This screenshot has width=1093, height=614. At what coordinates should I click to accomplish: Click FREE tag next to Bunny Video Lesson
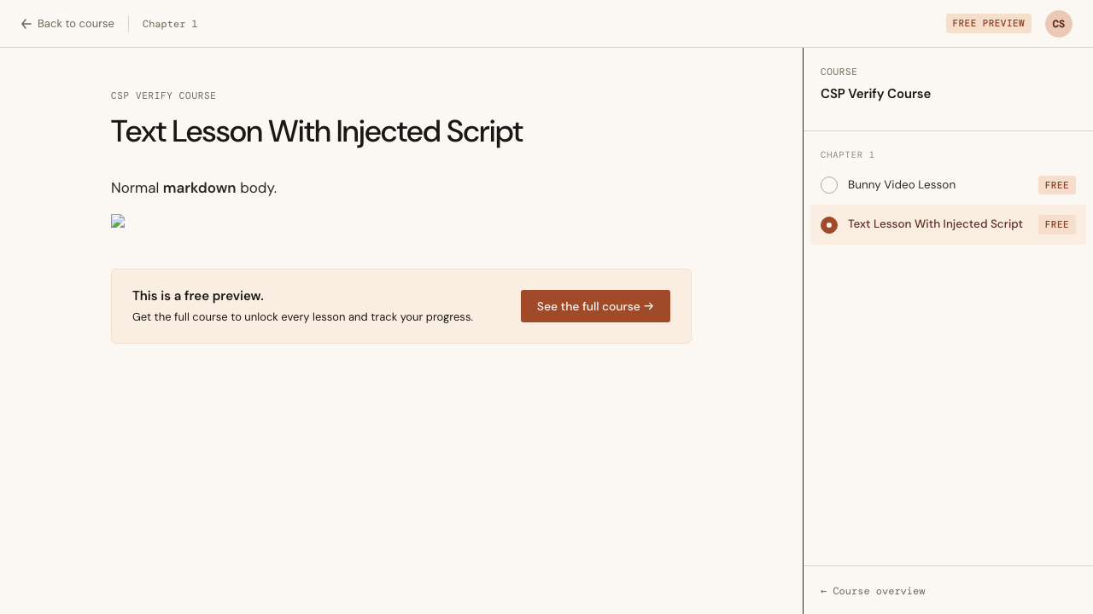(x=1056, y=185)
